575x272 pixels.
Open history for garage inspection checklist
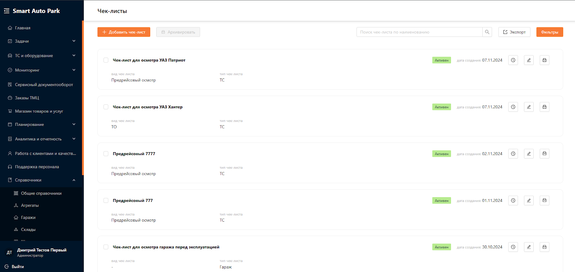(x=513, y=247)
